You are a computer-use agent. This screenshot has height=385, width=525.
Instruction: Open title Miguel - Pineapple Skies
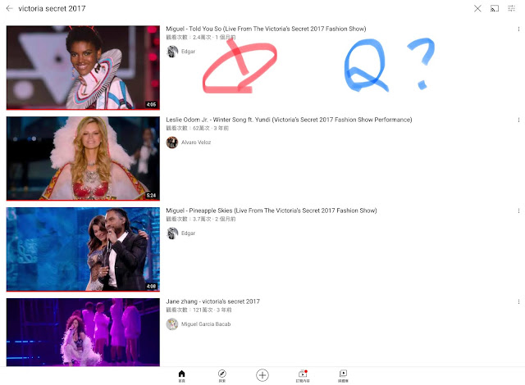(272, 211)
